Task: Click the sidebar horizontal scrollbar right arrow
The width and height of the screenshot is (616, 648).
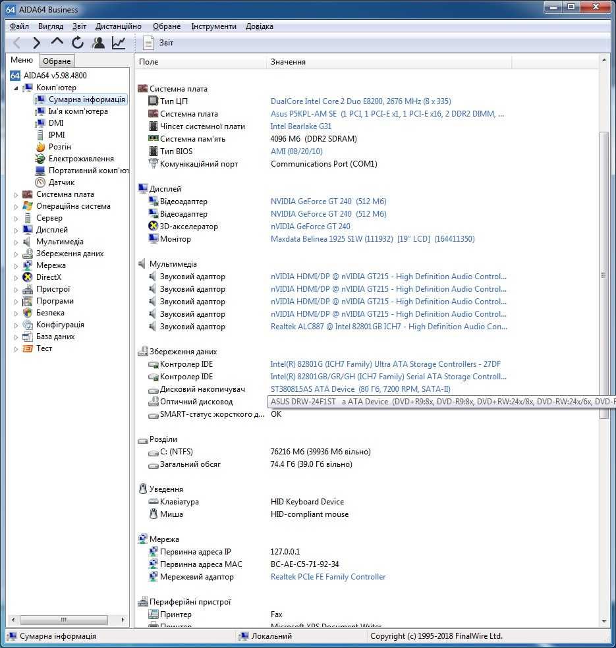Action: (x=123, y=620)
